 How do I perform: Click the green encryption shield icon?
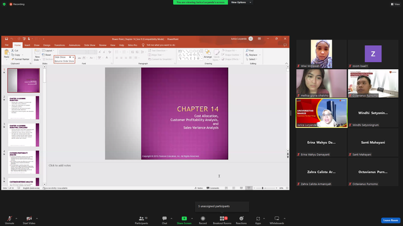[x=4, y=4]
